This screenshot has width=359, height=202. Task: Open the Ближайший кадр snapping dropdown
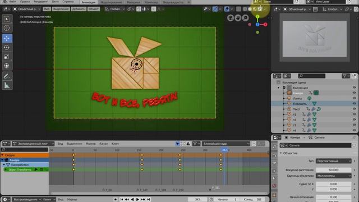[225, 144]
